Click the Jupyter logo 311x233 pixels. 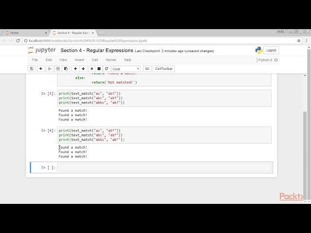(x=42, y=50)
